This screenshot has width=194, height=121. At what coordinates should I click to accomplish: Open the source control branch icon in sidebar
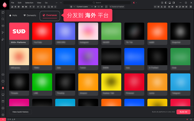coord(3,33)
